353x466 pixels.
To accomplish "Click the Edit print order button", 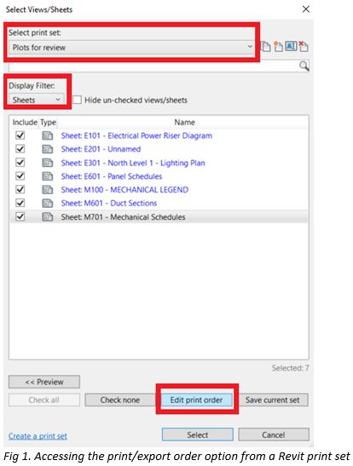I will (x=197, y=400).
